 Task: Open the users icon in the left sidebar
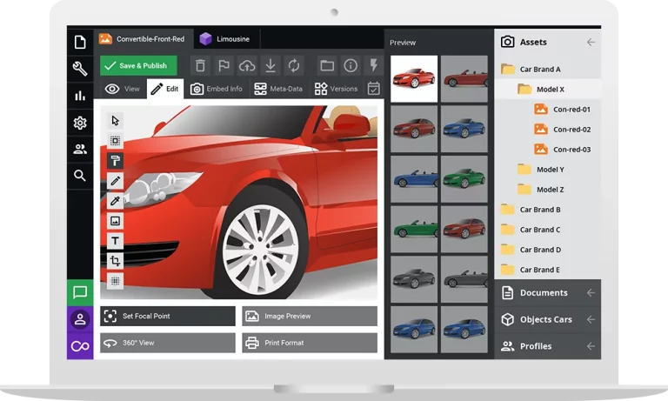(x=80, y=149)
